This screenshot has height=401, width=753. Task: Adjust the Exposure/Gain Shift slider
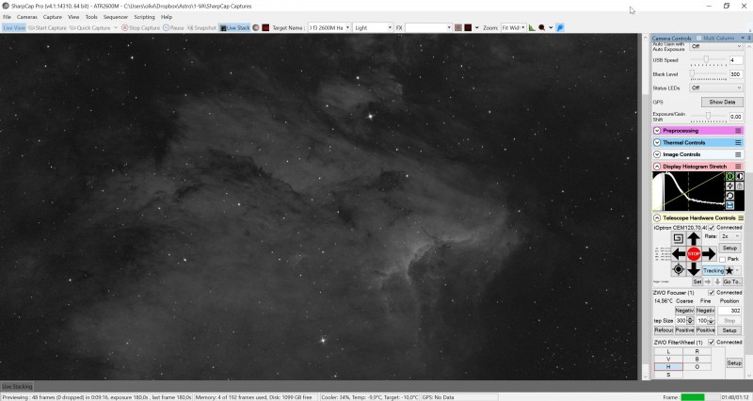[x=709, y=116]
